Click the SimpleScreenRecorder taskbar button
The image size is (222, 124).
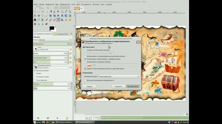[x=65, y=122]
